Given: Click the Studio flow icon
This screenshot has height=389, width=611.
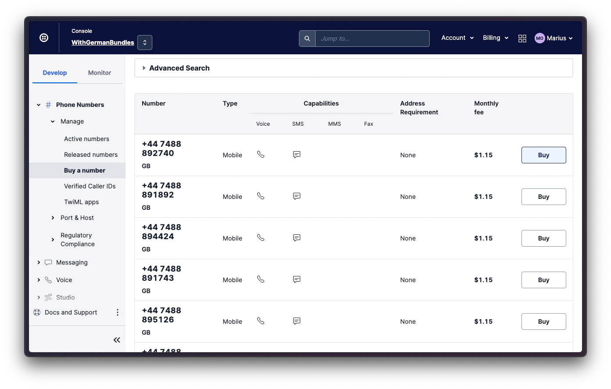Looking at the screenshot, I should point(48,297).
